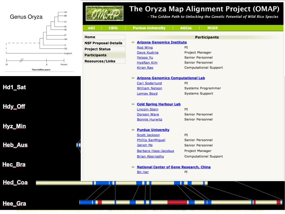285x214 pixels.
Task: Click the Heb_Aus track label
Action: [15, 145]
